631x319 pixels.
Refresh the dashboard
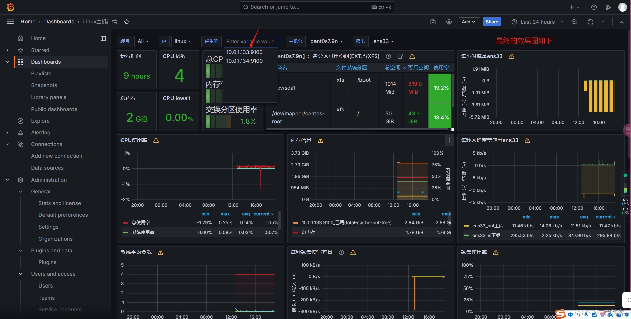pos(590,22)
